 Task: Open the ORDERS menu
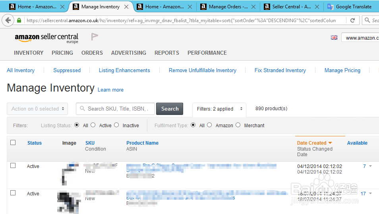(92, 53)
